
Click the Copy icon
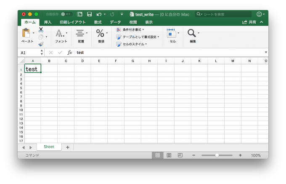(41, 37)
